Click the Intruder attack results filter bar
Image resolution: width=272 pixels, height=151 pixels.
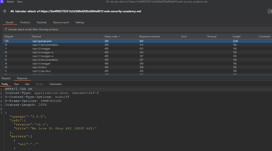[x=137, y=29]
